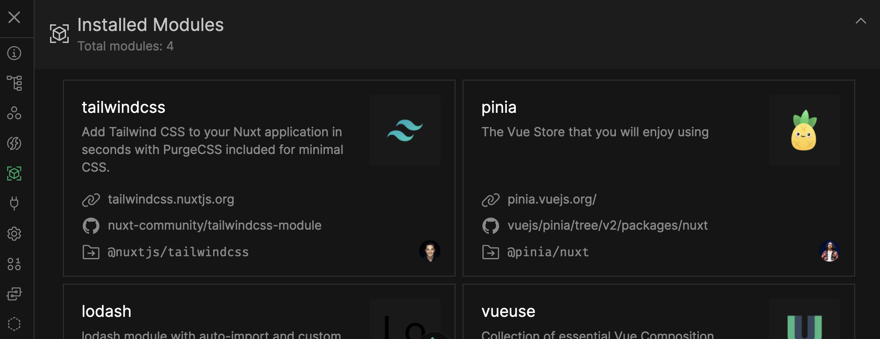The height and width of the screenshot is (339, 880).
Task: Click the lodash logo thumbnail
Action: [405, 319]
